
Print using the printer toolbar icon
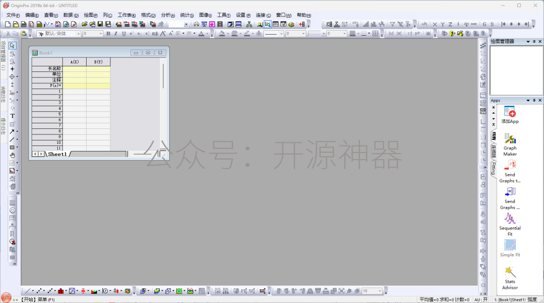(196, 24)
